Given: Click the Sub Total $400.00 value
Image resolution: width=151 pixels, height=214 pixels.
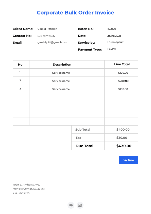Looking at the screenshot, I should point(123,130).
